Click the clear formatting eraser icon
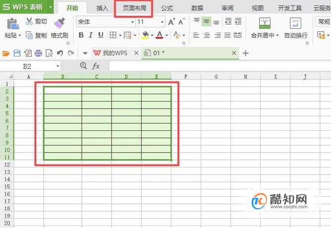The image size is (331, 228). click(177, 35)
